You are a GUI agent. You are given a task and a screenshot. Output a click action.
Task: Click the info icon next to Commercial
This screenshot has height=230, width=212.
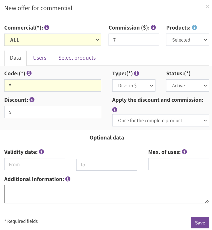47,27
